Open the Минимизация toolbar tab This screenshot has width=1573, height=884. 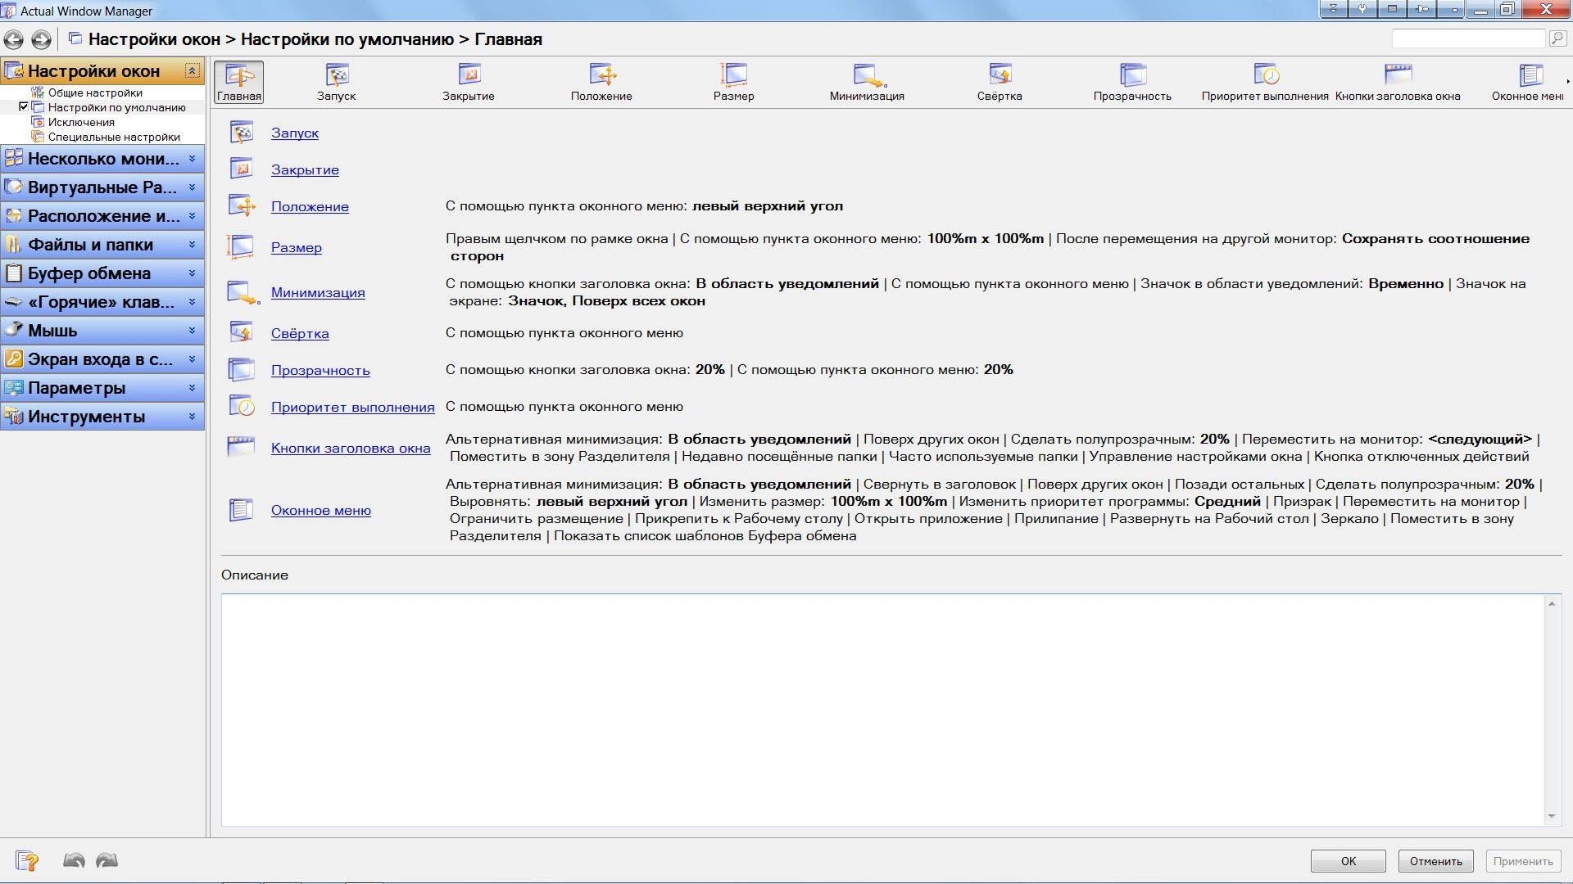pos(867,82)
